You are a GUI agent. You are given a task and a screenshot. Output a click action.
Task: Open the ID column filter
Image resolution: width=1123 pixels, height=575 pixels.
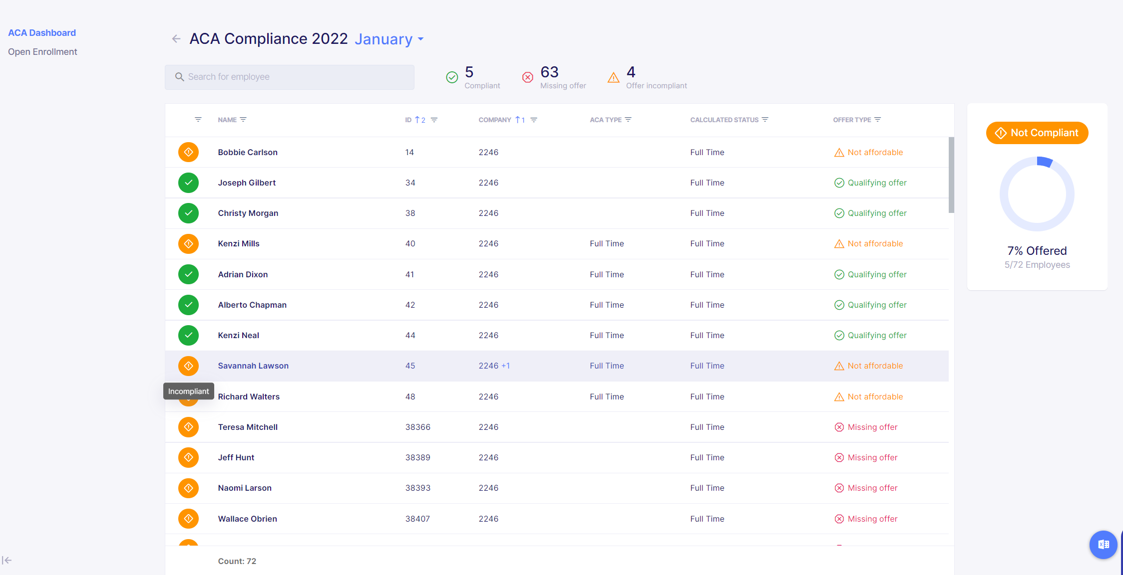(434, 120)
